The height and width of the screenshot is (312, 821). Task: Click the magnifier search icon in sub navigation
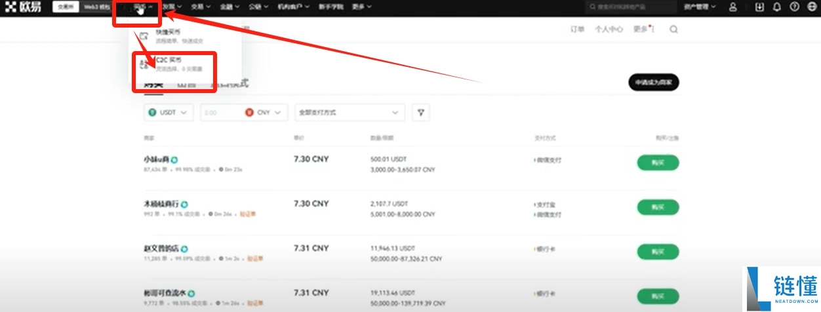tap(674, 29)
